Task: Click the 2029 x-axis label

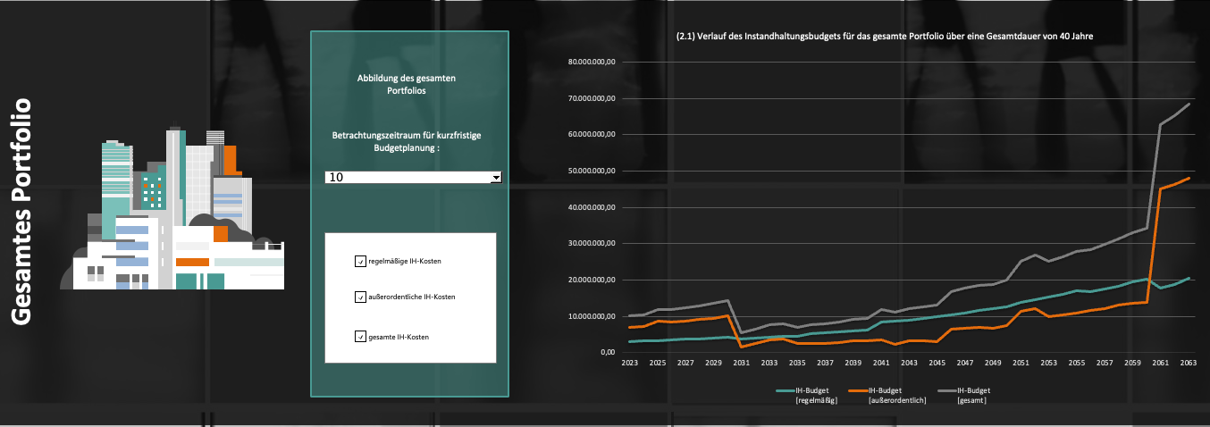Action: [x=714, y=364]
